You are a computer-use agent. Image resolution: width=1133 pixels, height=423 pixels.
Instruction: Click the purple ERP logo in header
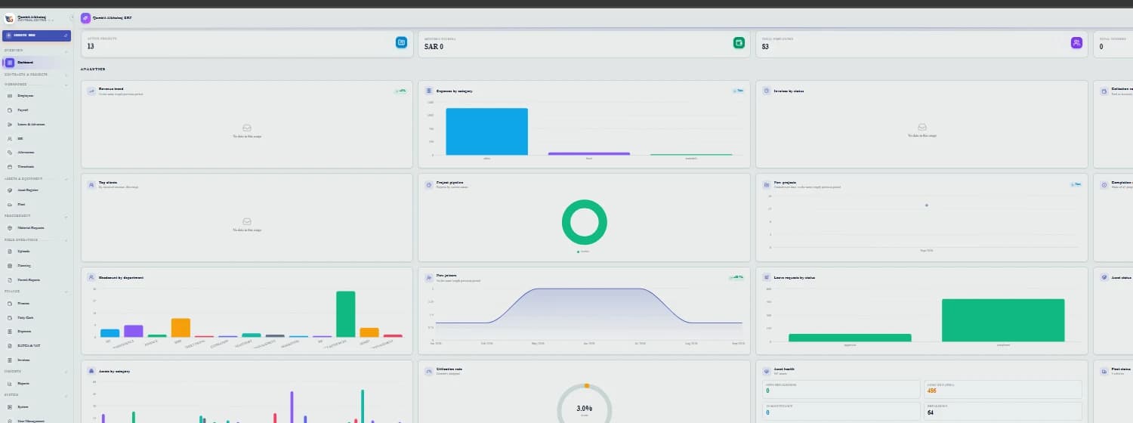click(x=85, y=17)
